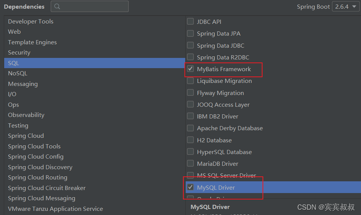
Task: Select the Ops category
Action: point(95,105)
